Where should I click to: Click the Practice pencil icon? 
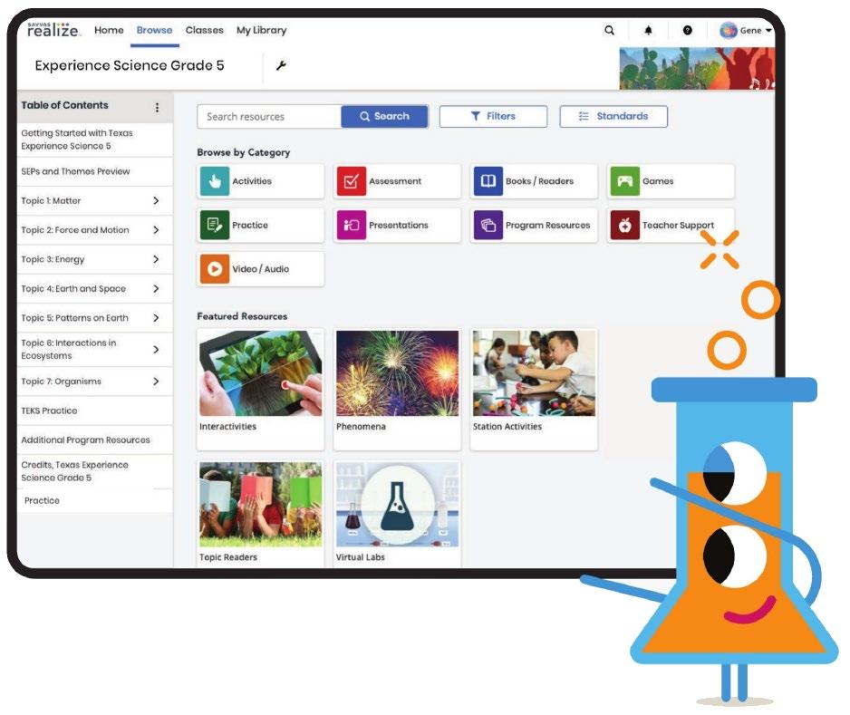[215, 225]
